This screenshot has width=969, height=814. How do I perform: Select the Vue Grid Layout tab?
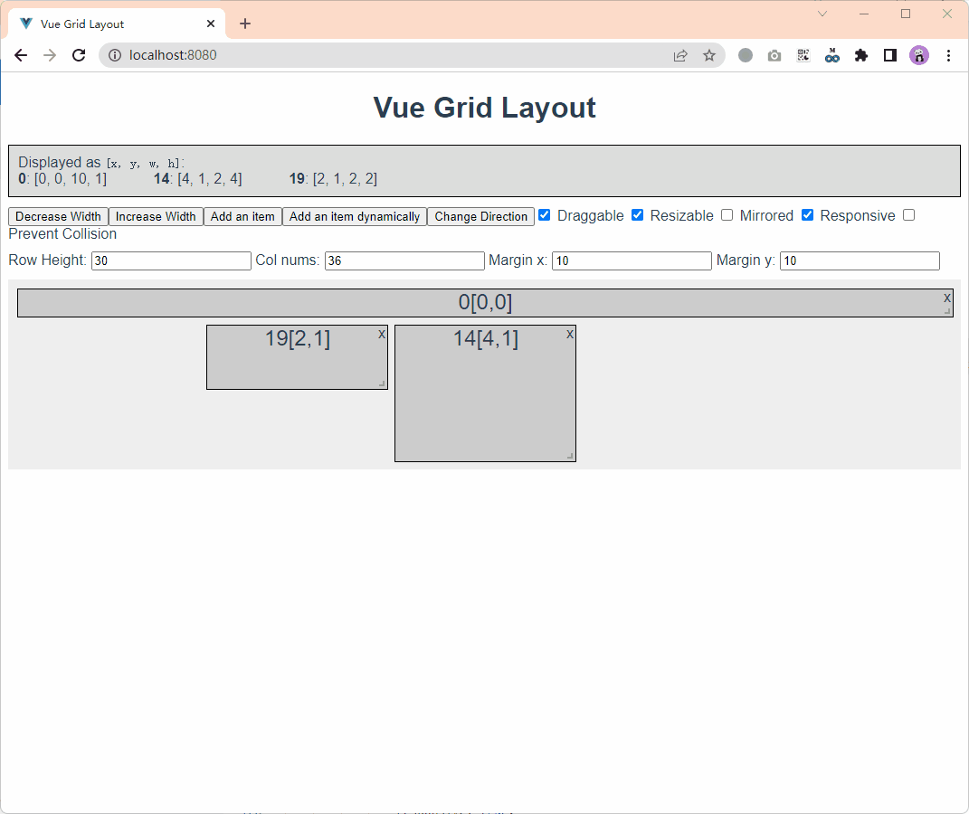[116, 24]
